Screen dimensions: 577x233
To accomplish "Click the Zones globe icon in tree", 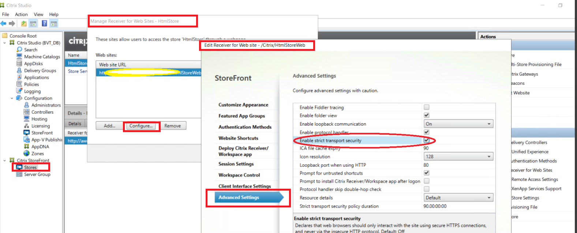I will tap(26, 153).
